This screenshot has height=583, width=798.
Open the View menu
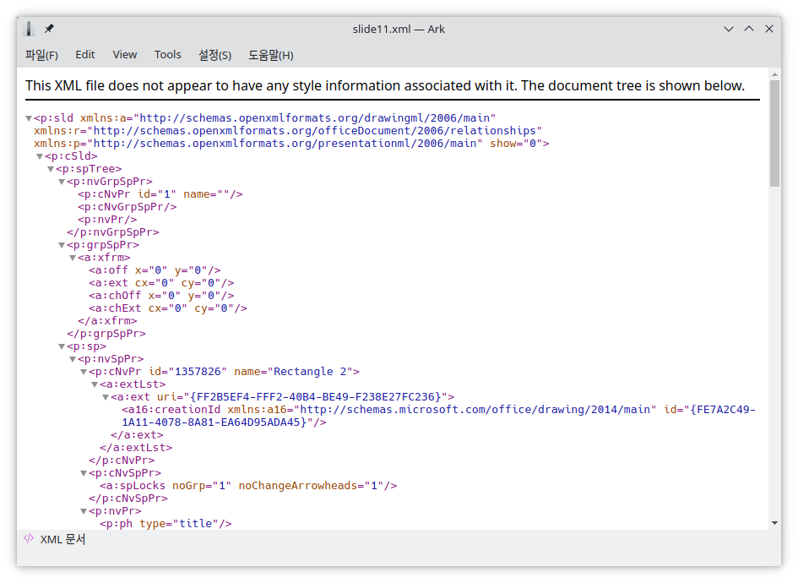pyautogui.click(x=124, y=55)
